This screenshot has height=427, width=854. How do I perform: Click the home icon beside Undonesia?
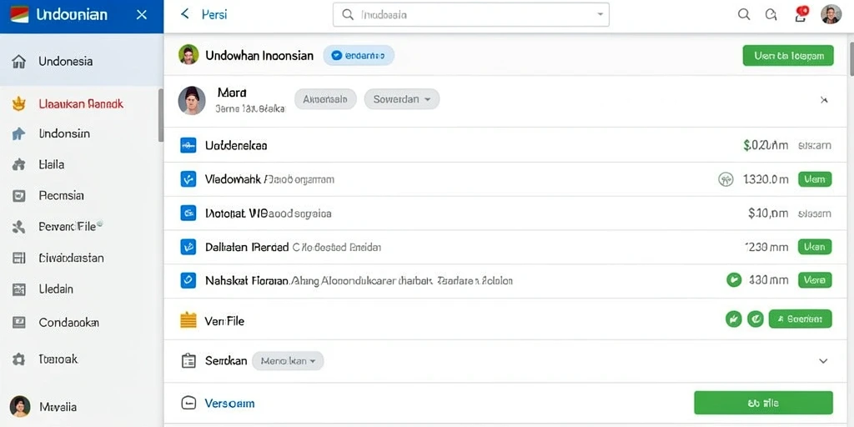[x=19, y=62]
